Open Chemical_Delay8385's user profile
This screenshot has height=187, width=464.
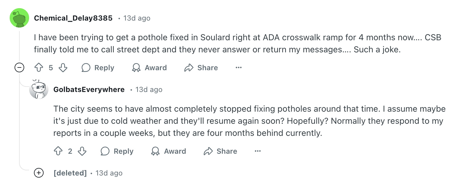coord(73,18)
